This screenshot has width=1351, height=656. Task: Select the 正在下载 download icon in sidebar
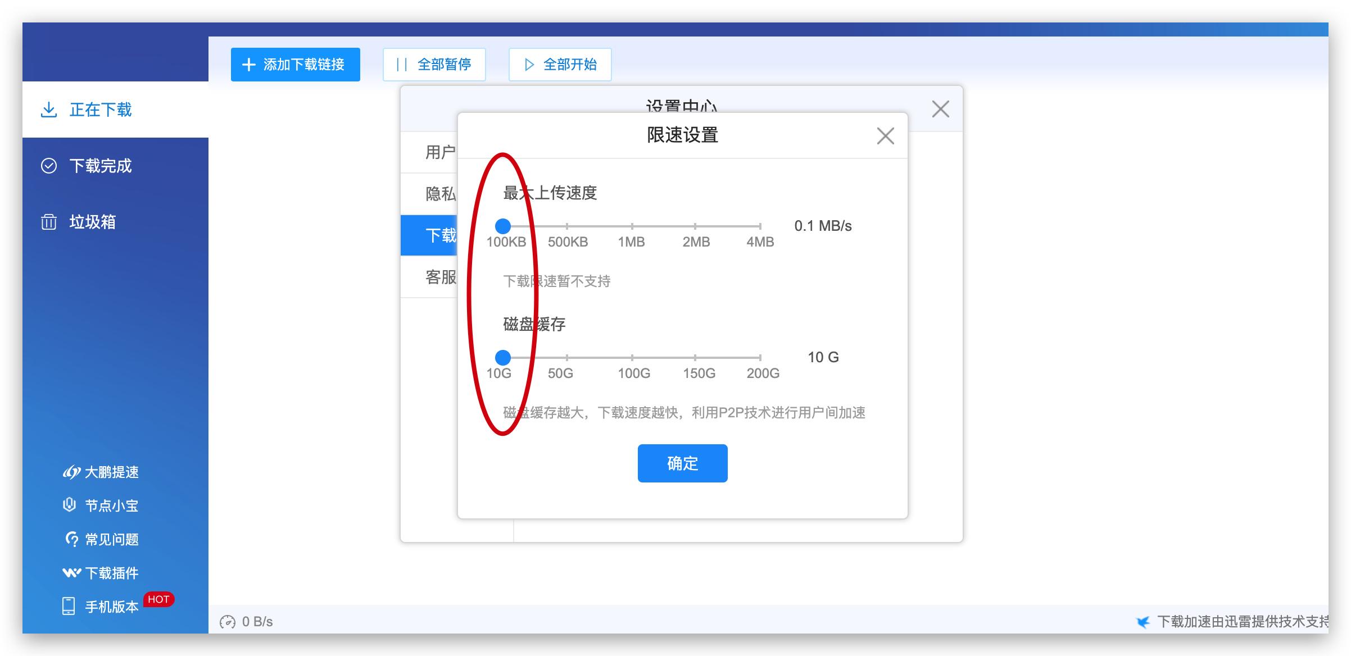(49, 110)
